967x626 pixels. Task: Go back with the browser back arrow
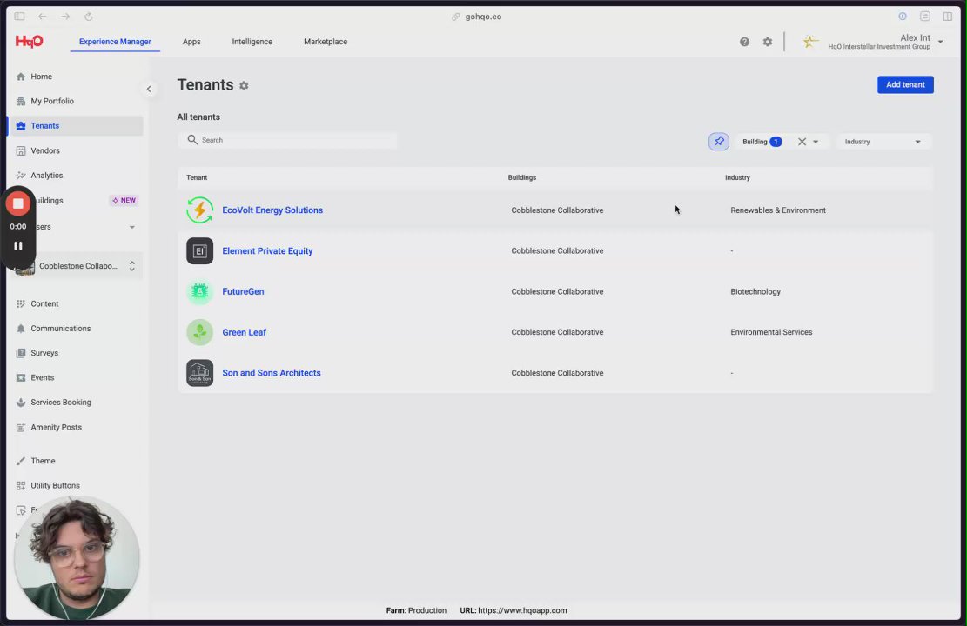tap(42, 17)
